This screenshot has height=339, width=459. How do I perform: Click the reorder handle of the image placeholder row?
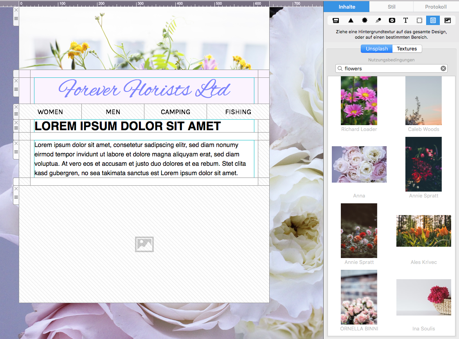pos(16,197)
